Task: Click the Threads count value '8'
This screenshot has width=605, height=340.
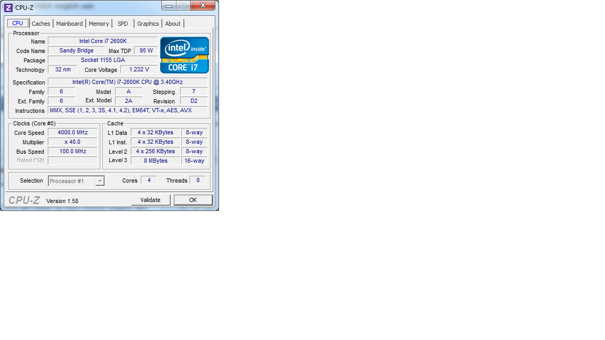Action: 198,180
